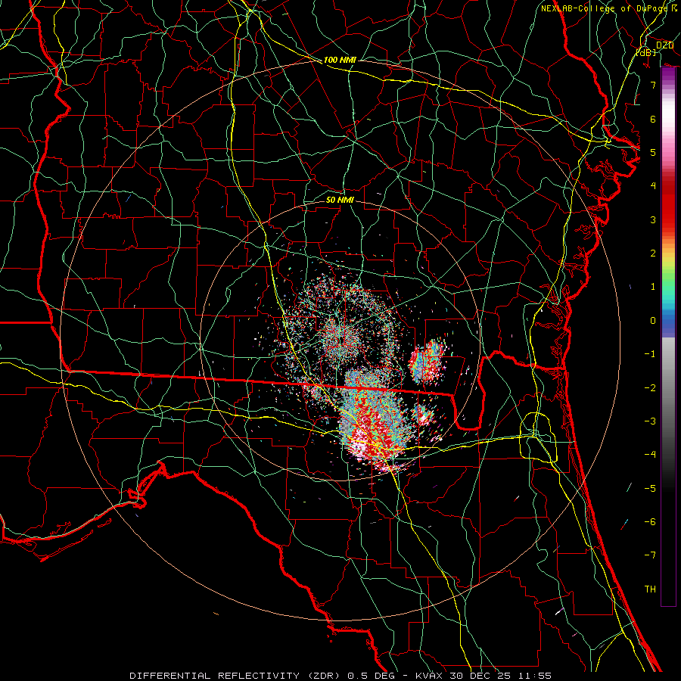The height and width of the screenshot is (681, 681).
Task: Click the '6' value on the color scale
Action: [653, 119]
